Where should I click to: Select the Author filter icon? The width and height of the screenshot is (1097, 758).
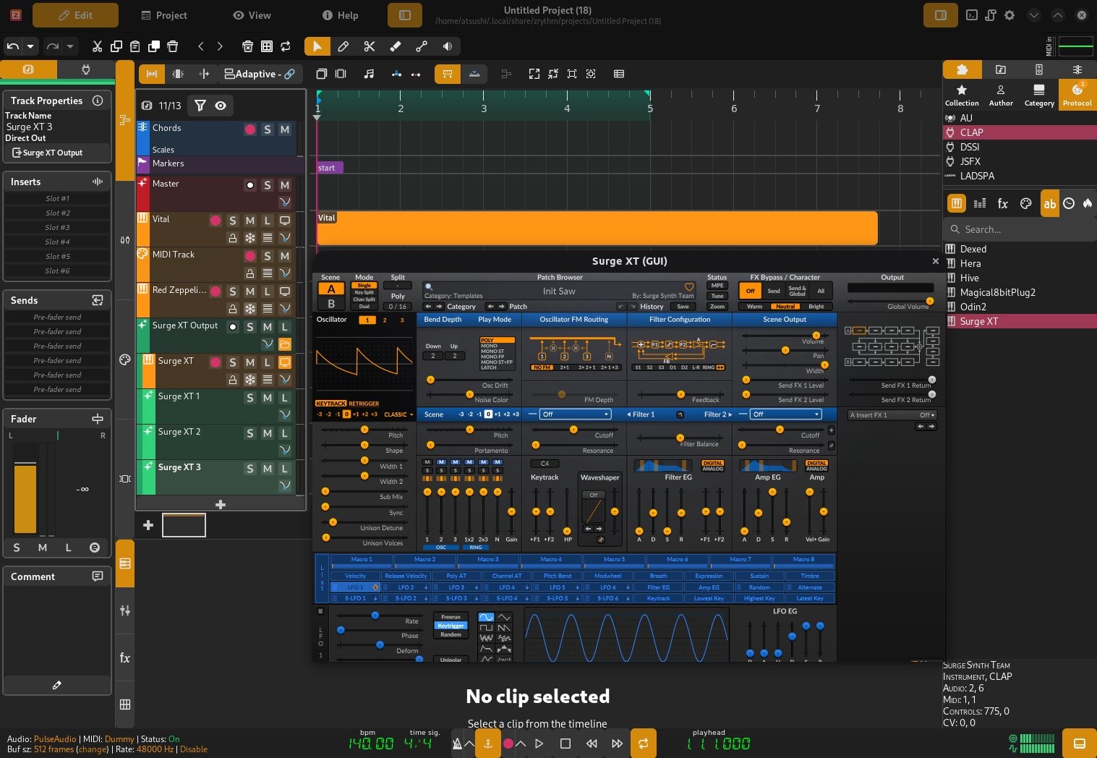[x=1001, y=94]
